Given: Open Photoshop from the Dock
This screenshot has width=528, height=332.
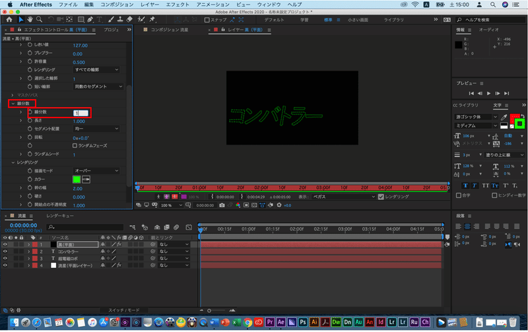Looking at the screenshot, I should click(303, 322).
